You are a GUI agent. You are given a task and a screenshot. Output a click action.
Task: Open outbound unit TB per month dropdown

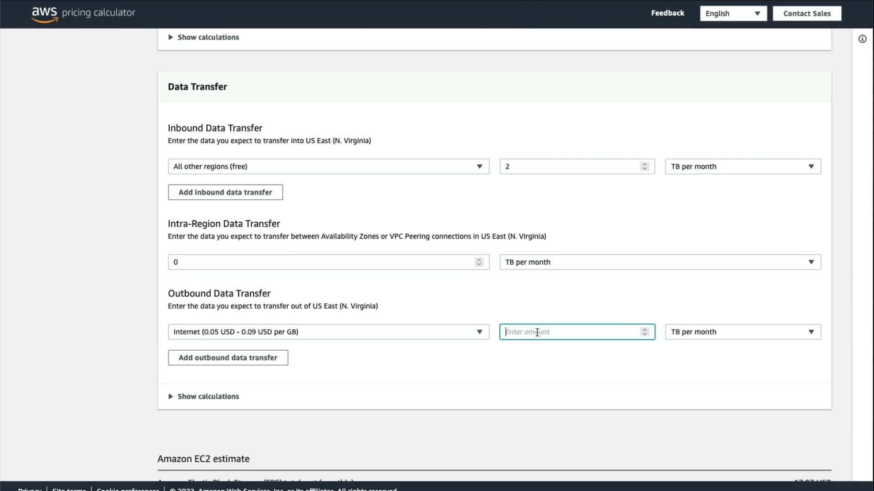coord(742,332)
